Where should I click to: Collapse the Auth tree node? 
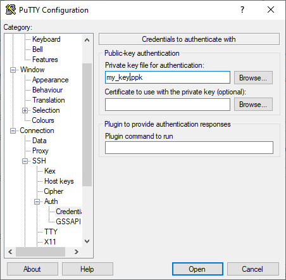37,201
